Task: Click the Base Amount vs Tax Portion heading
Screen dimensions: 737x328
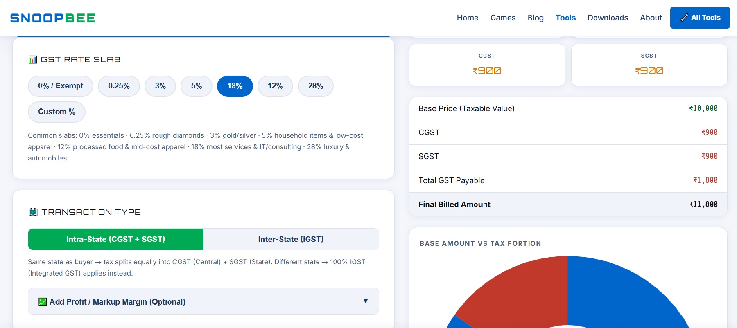Action: 480,243
